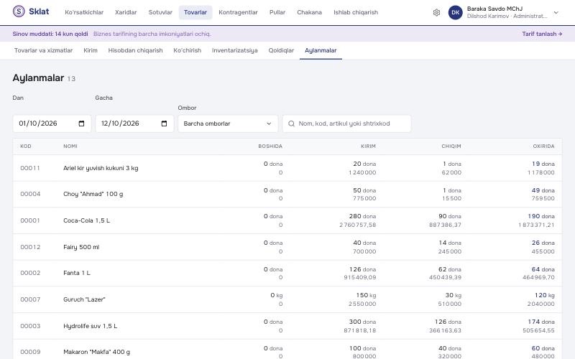The width and height of the screenshot is (575, 359).
Task: Click code 00002
Action: (30, 273)
